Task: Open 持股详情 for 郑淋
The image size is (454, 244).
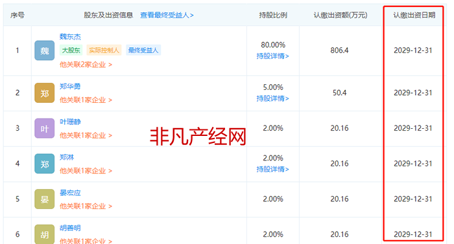Action: tap(273, 169)
